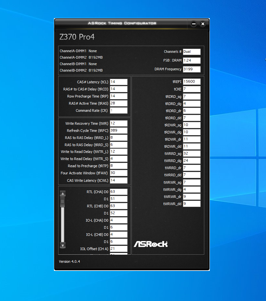Select the Four Activate Window (tFAW) field
This screenshot has height=301, width=266.
[x=119, y=173]
